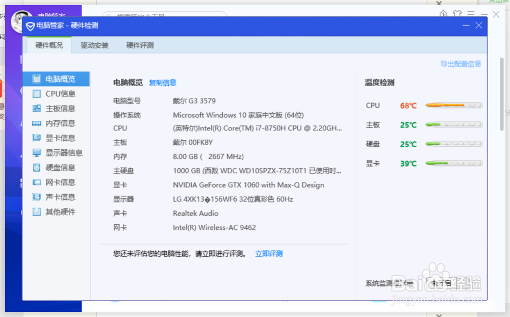Click the CPU temperature bar at 68℃
This screenshot has width=510, height=317.
click(x=454, y=105)
